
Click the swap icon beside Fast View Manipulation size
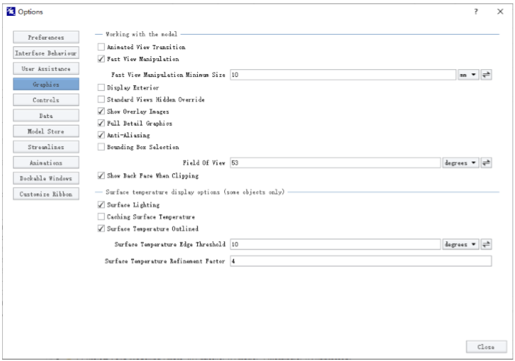tap(487, 75)
